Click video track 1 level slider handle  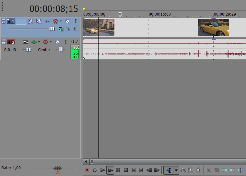(x=52, y=29)
